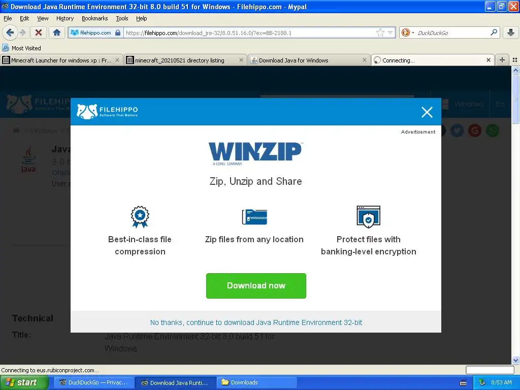Close the minecraft_20210521 directory listing tab

click(x=241, y=60)
